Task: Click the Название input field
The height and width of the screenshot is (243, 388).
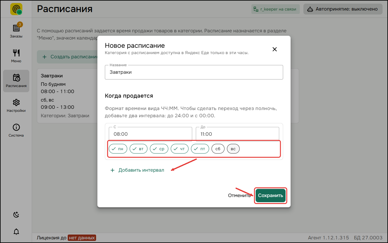Action: (x=194, y=72)
